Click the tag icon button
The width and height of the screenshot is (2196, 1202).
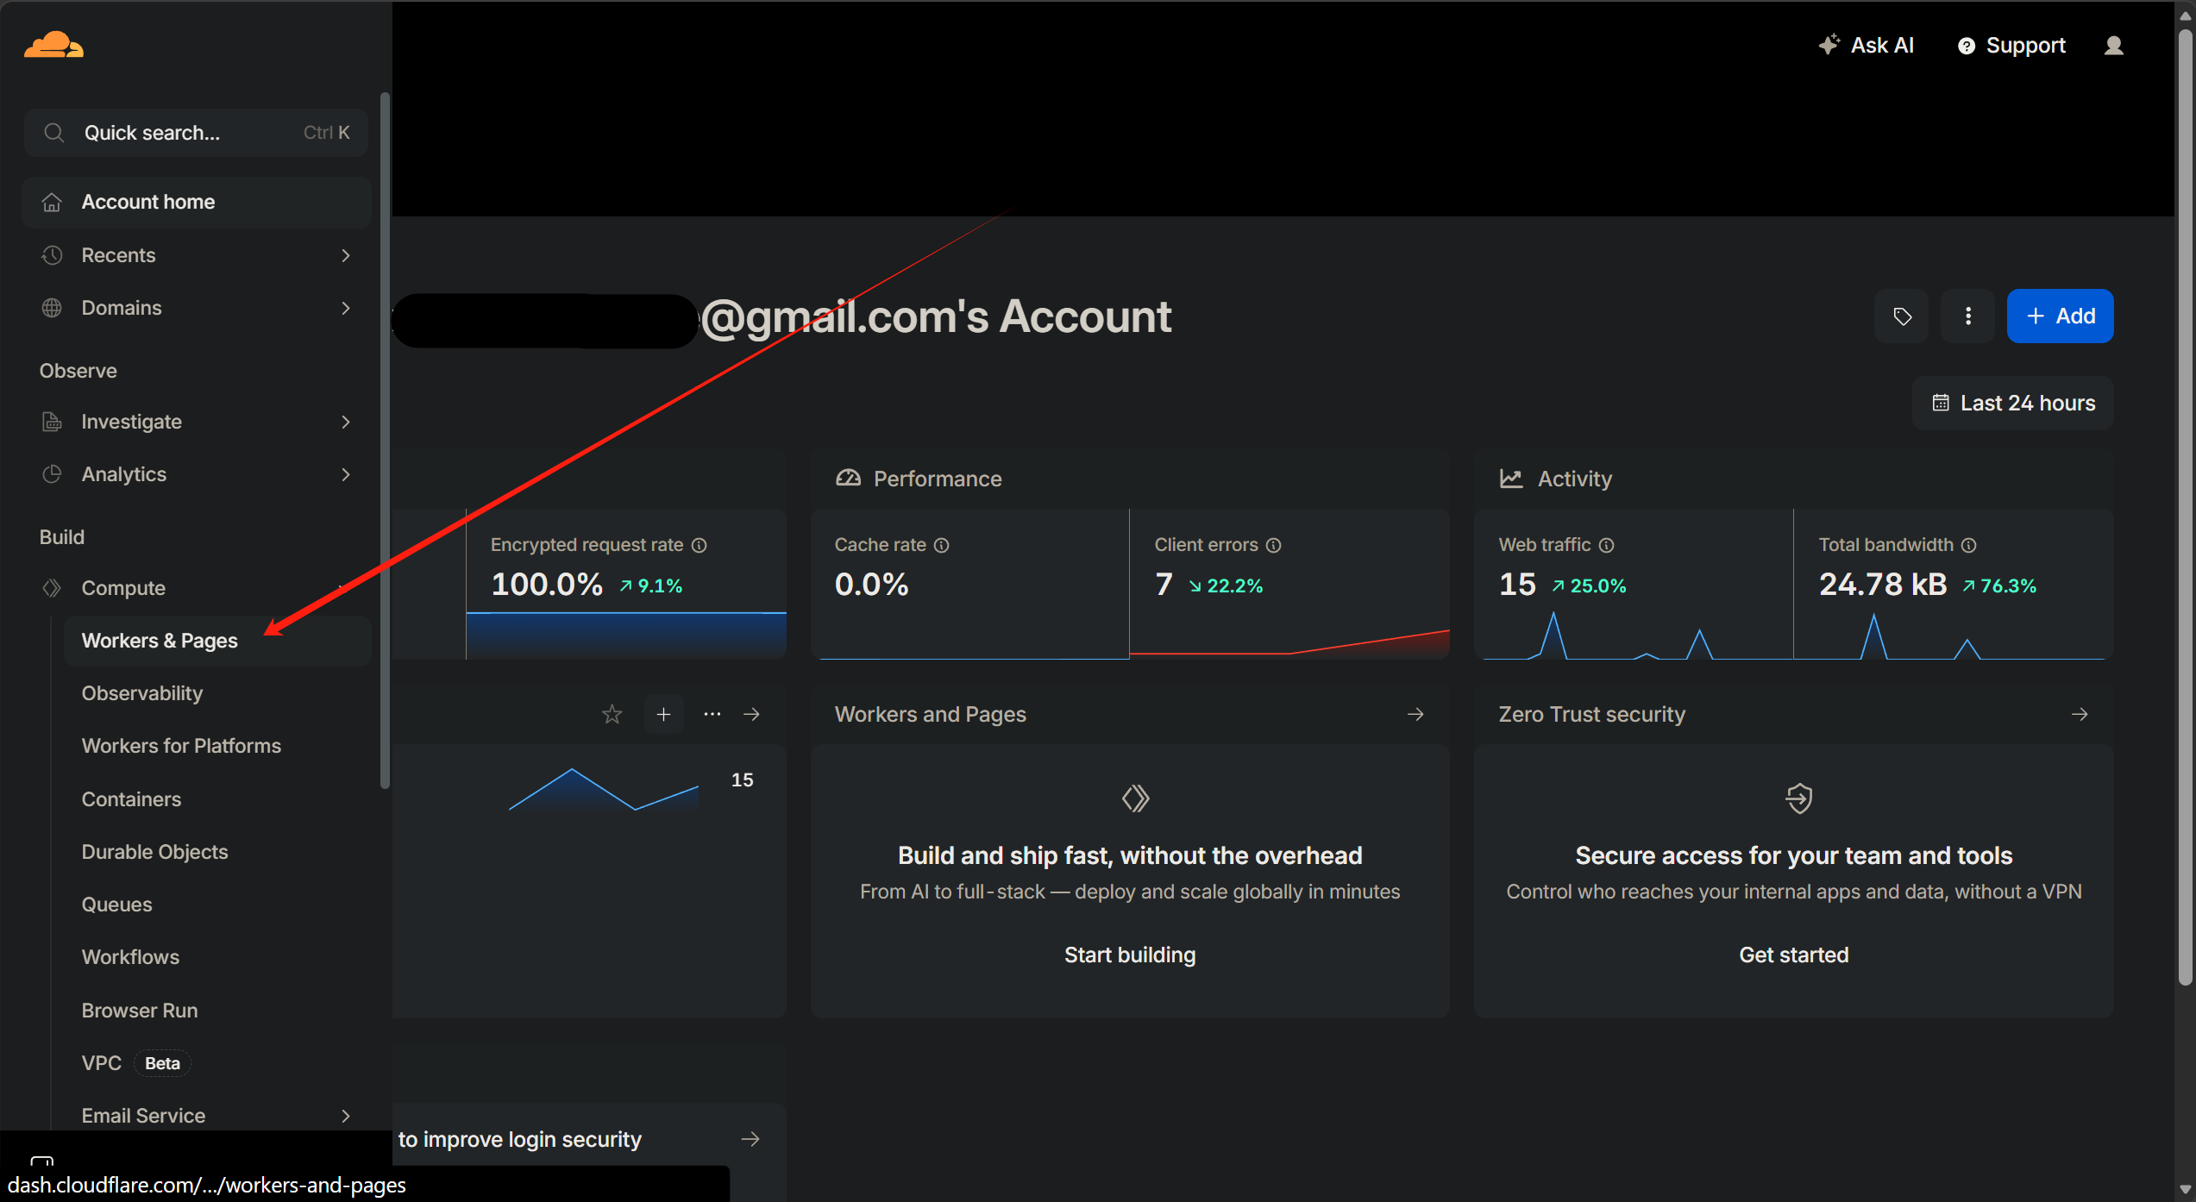(1902, 316)
